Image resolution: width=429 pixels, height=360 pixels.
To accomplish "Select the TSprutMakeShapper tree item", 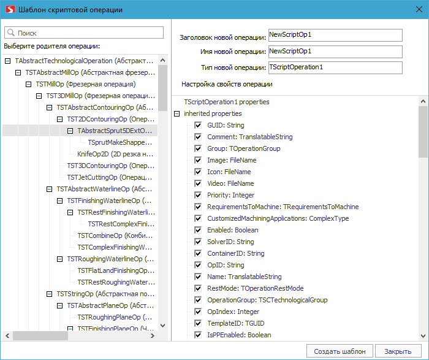I will click(x=120, y=142).
